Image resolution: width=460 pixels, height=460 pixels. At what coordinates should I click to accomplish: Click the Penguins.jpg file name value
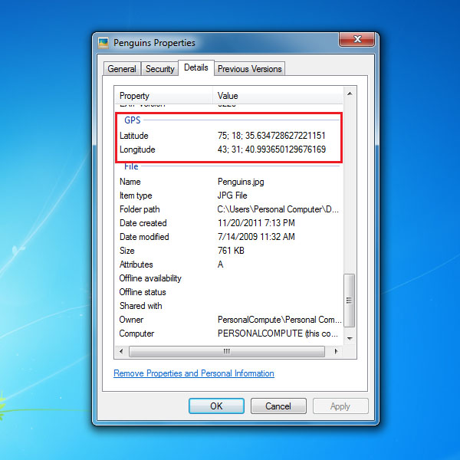[241, 182]
